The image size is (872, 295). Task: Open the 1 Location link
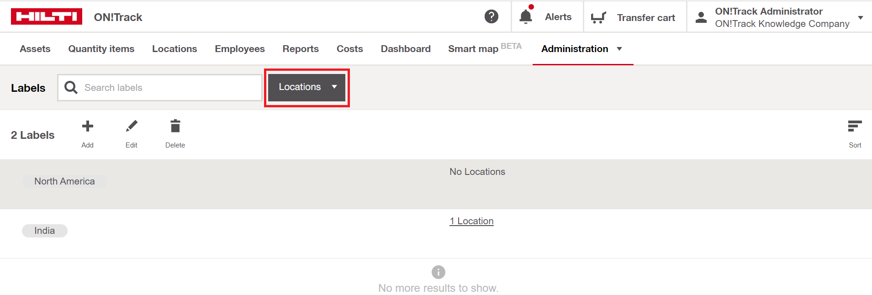471,221
